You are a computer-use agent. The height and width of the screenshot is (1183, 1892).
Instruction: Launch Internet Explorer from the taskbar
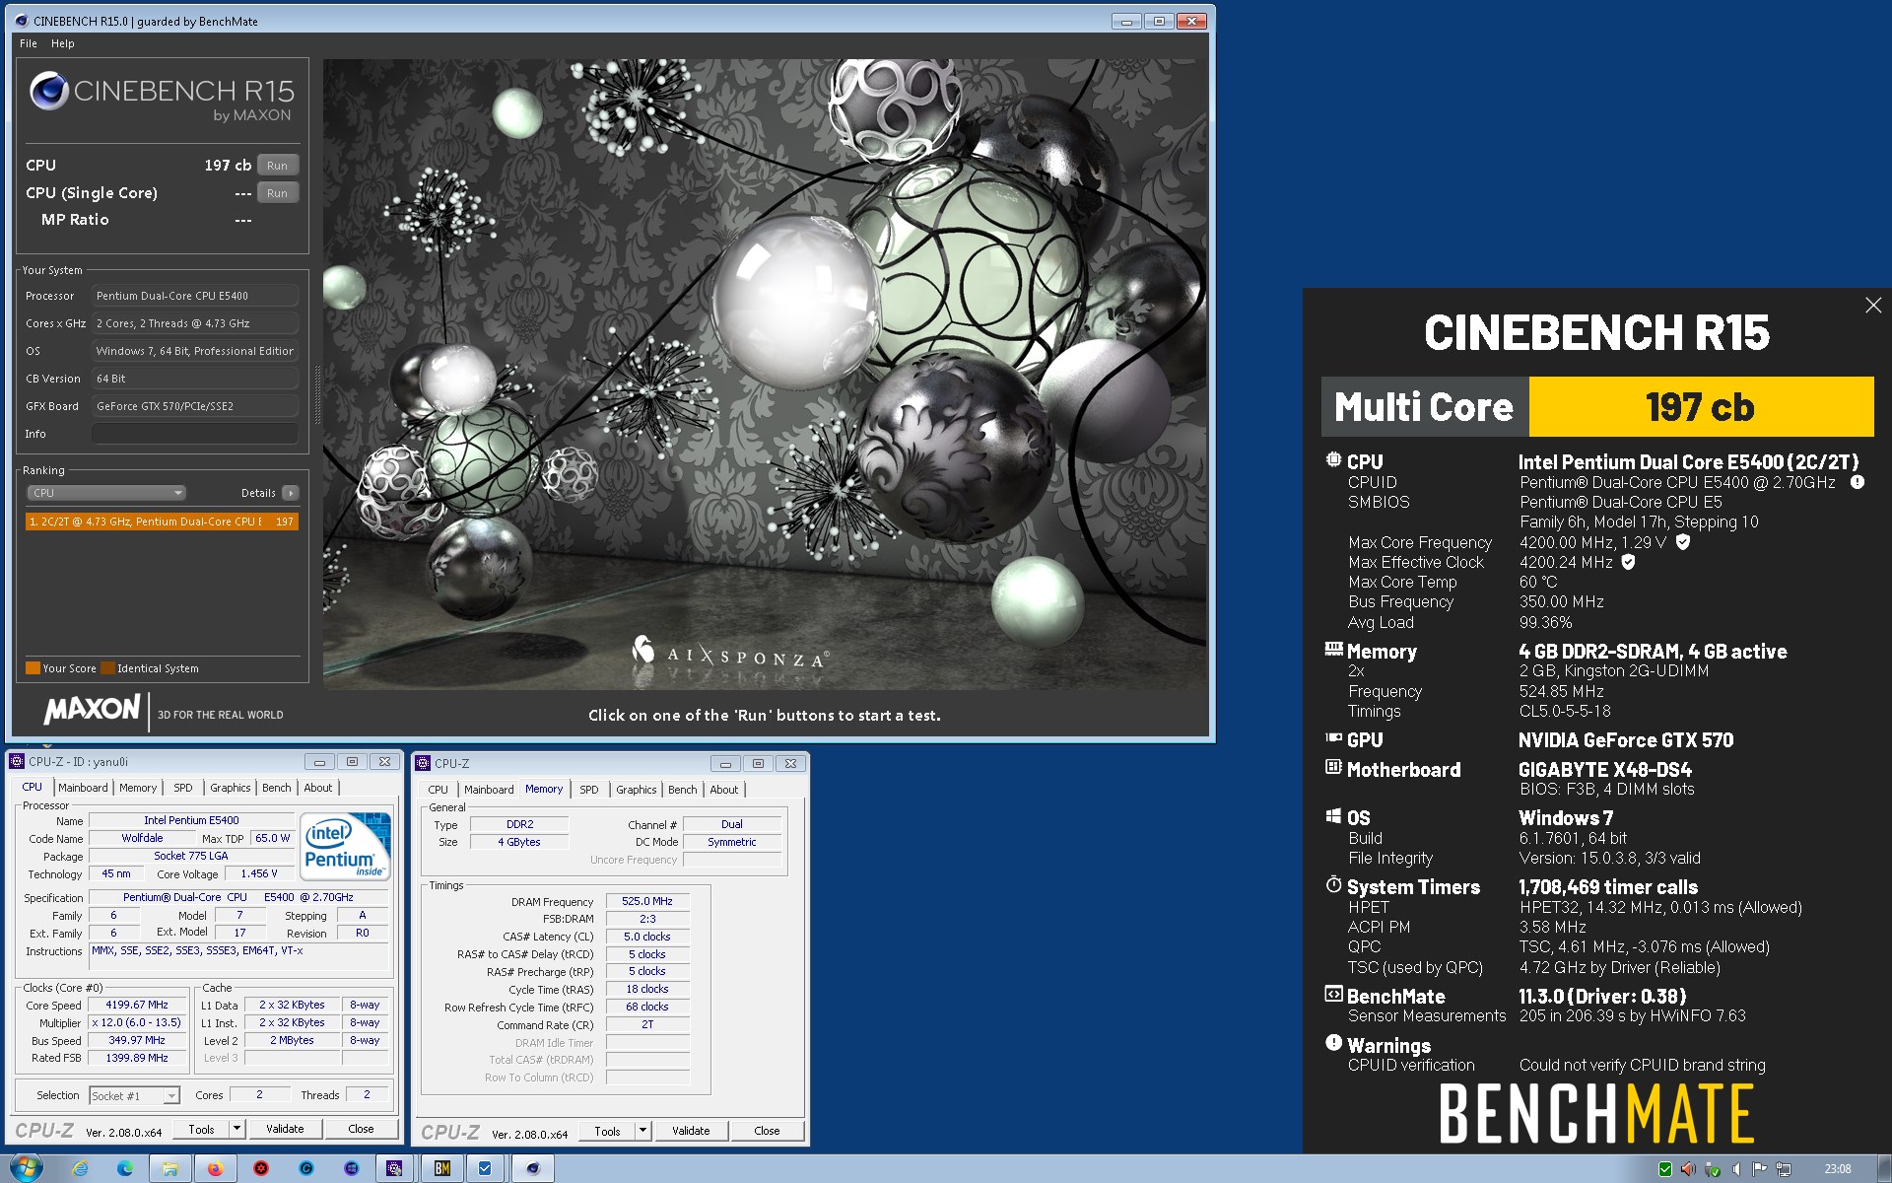pos(81,1169)
